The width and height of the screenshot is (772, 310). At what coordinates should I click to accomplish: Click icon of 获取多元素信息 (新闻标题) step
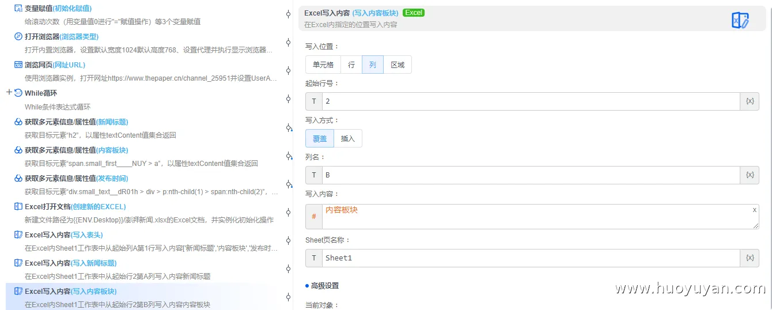(x=18, y=122)
